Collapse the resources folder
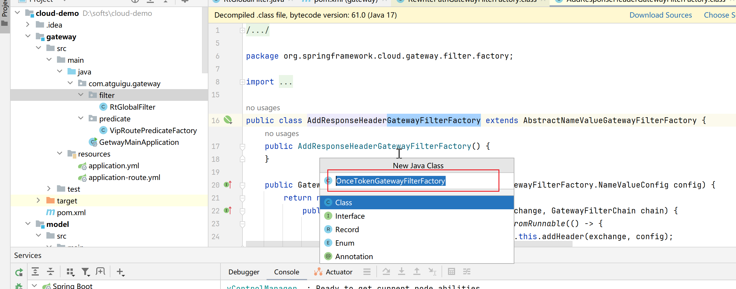736x289 pixels. point(60,153)
